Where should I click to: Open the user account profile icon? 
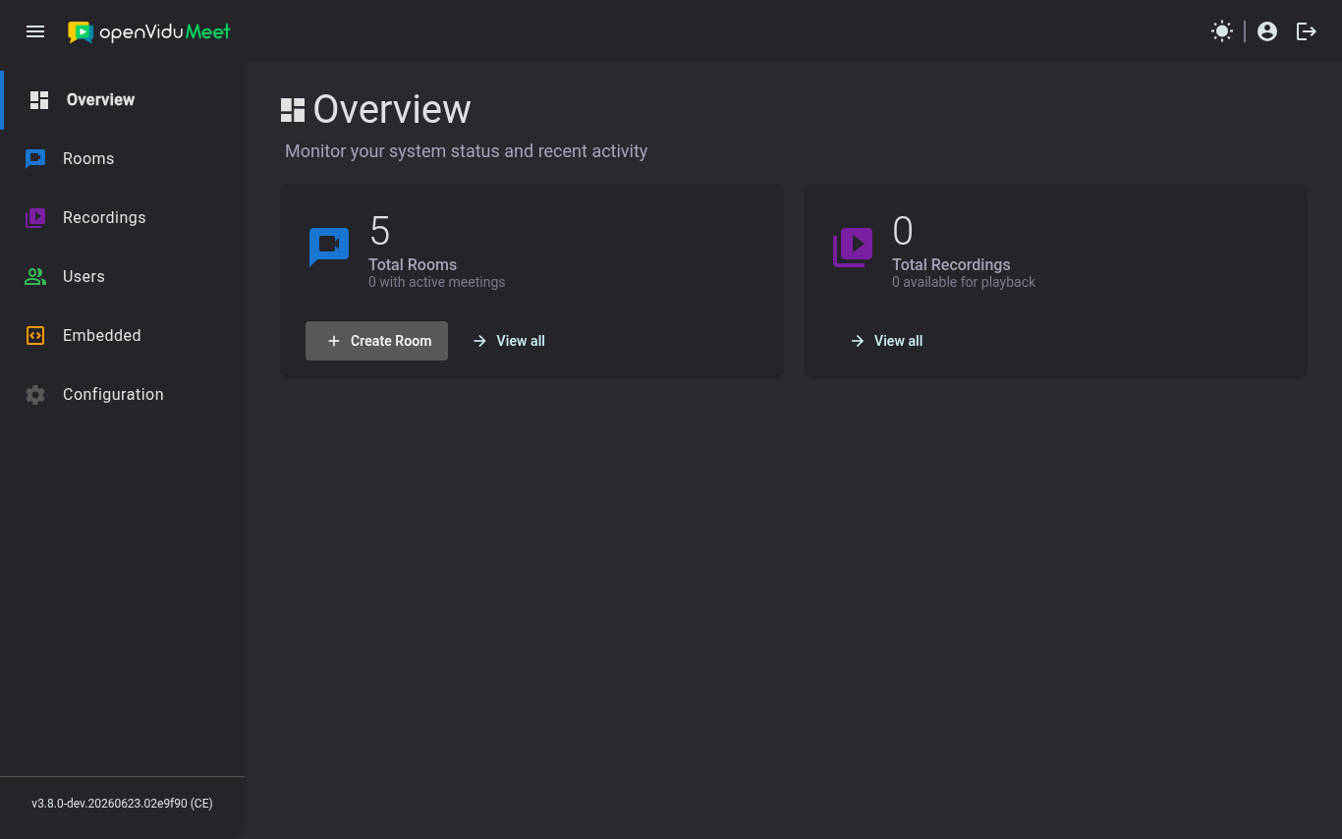1267,31
